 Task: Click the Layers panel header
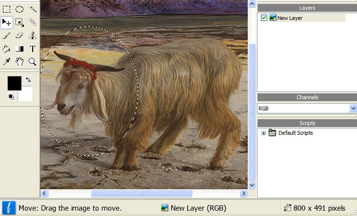pos(307,8)
